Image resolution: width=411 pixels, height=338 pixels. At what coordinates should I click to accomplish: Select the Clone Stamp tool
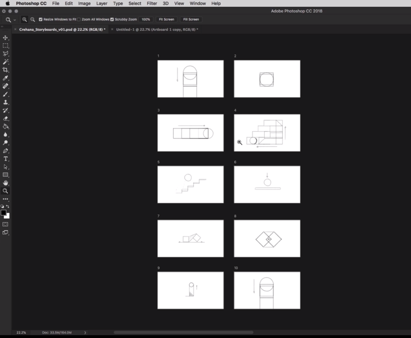[6, 102]
